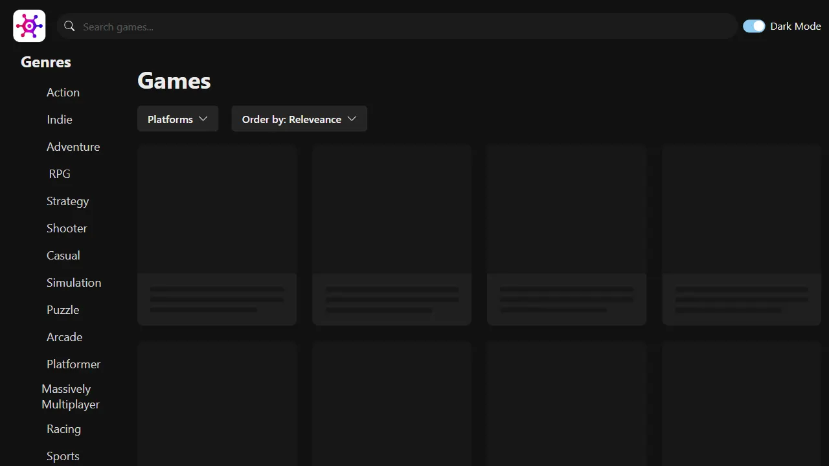829x466 pixels.
Task: Select the Indie genre
Action: (60, 120)
